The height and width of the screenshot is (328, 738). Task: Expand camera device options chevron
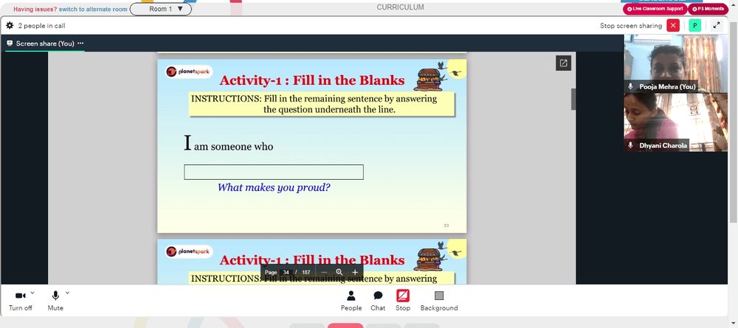click(x=32, y=293)
